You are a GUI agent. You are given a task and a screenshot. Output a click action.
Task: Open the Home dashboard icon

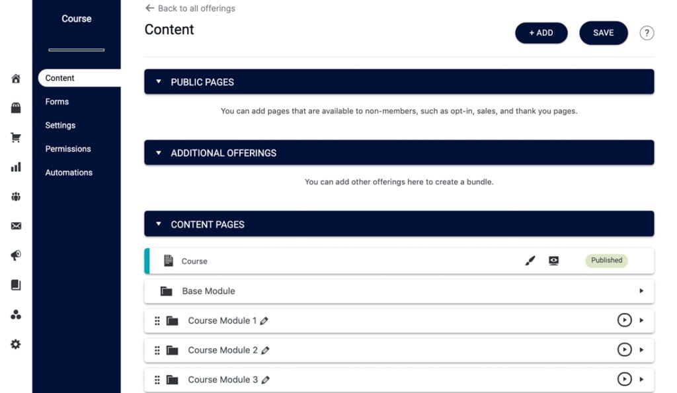point(15,78)
